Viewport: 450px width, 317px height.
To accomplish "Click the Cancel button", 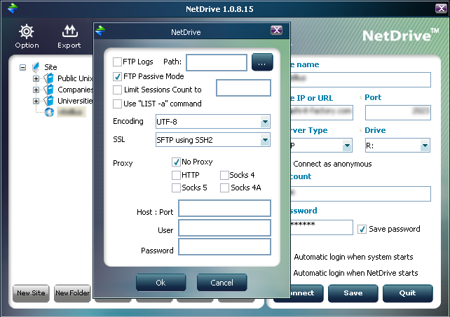I will (221, 283).
